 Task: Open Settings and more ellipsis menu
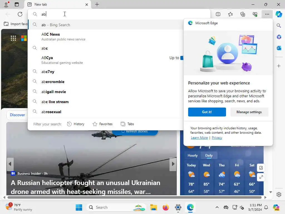[x=267, y=14]
